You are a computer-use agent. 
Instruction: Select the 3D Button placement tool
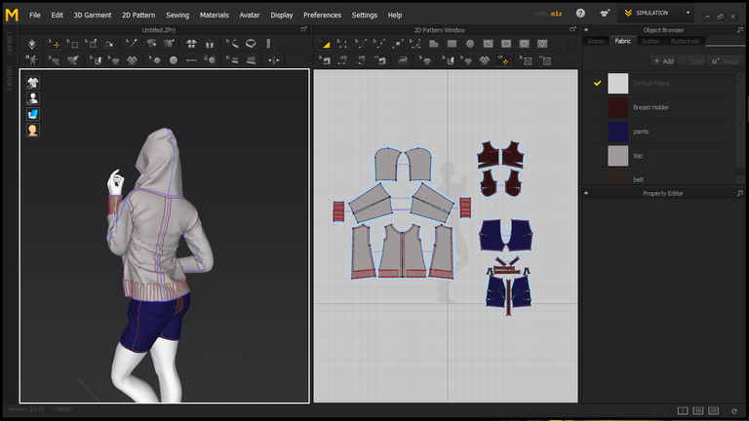click(x=155, y=60)
